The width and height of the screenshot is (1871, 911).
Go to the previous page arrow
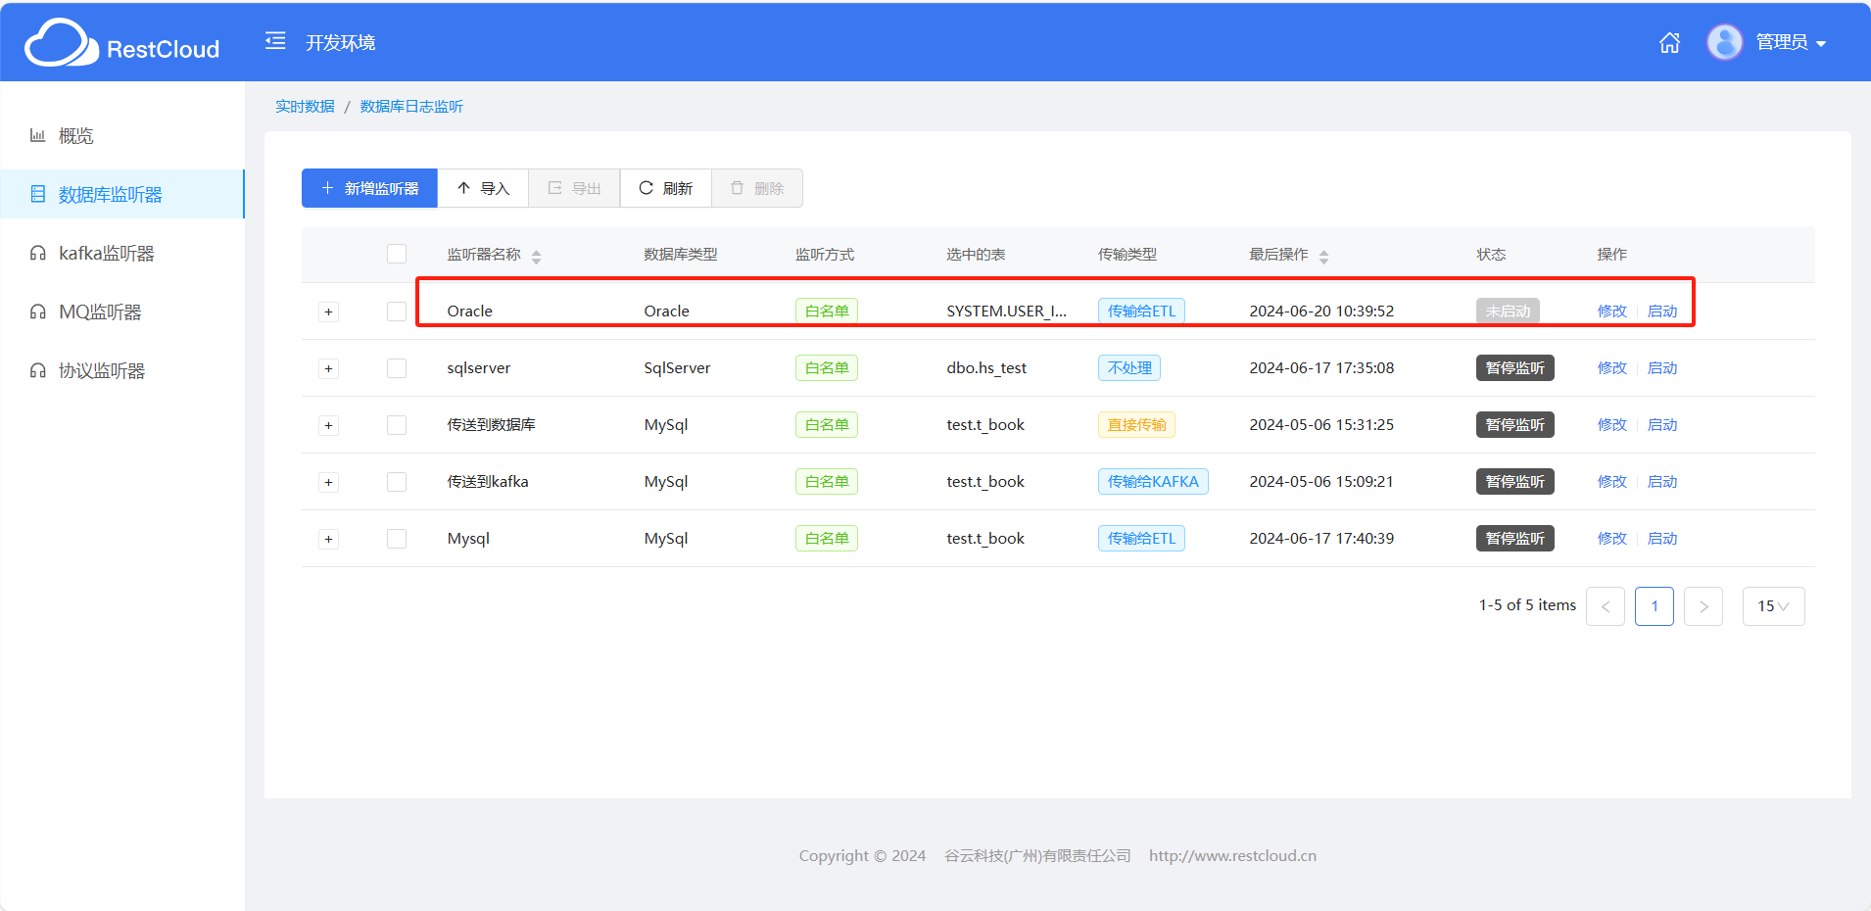click(1605, 606)
